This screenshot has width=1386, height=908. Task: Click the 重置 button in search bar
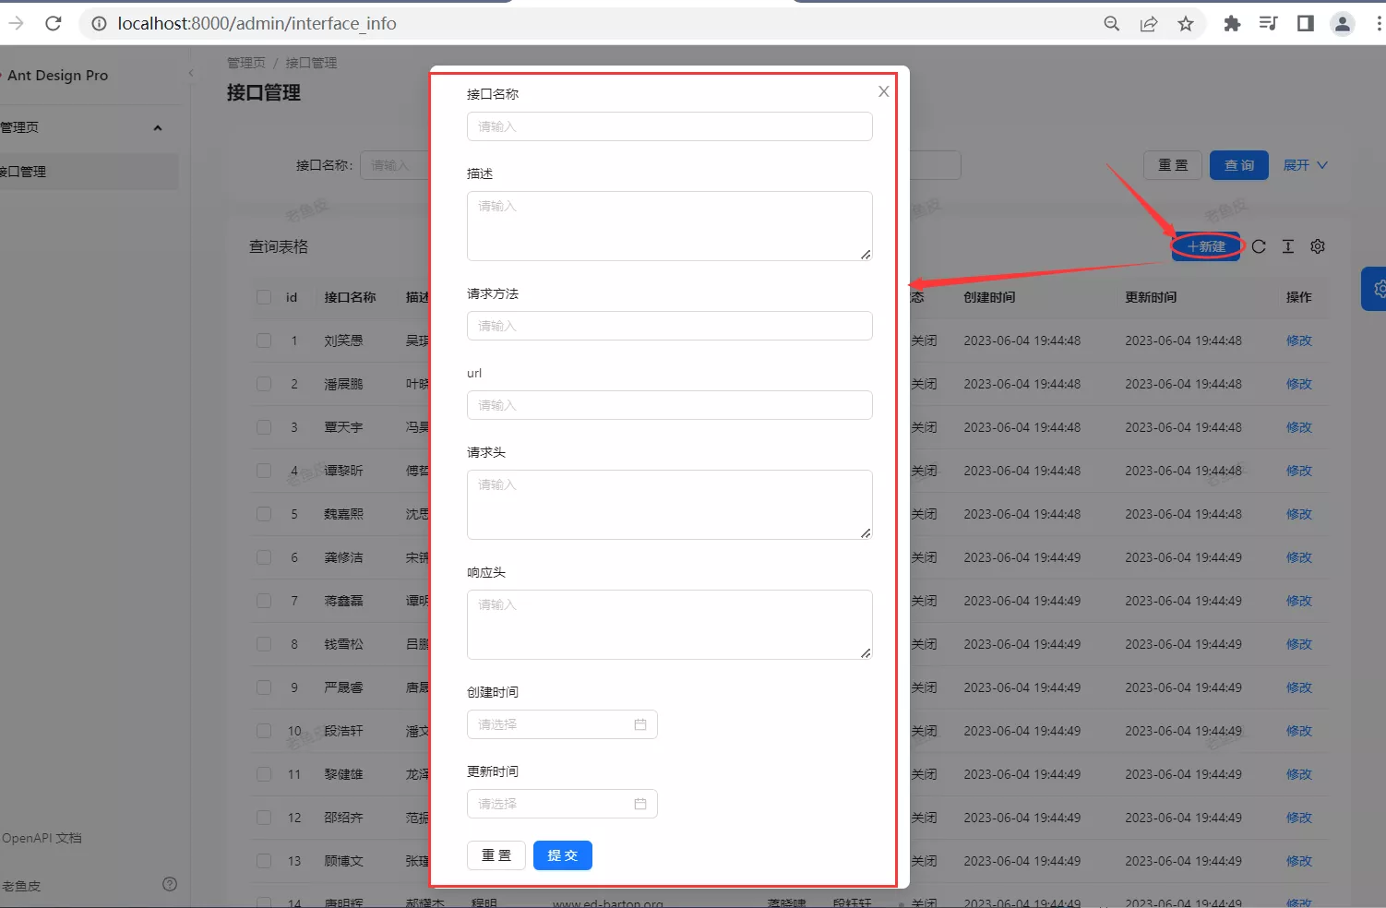(x=1173, y=165)
